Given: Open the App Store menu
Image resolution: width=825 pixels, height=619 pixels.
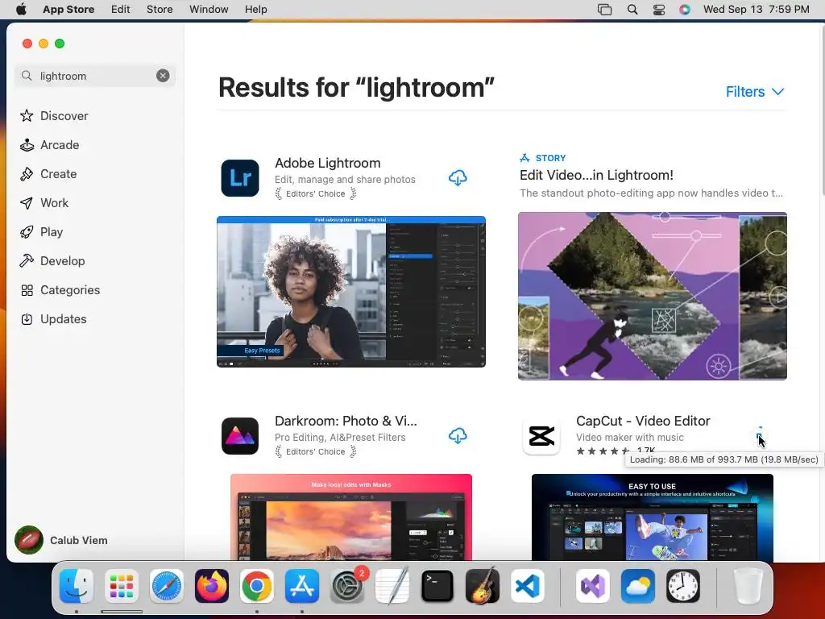Looking at the screenshot, I should click(68, 10).
